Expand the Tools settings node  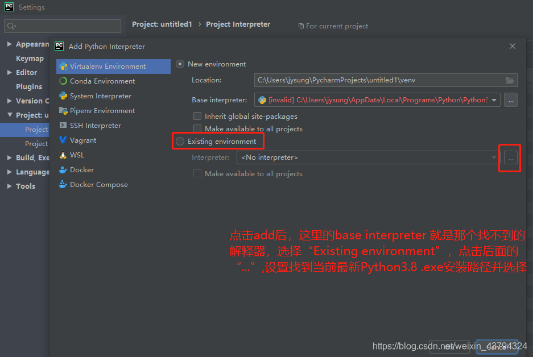(x=10, y=186)
